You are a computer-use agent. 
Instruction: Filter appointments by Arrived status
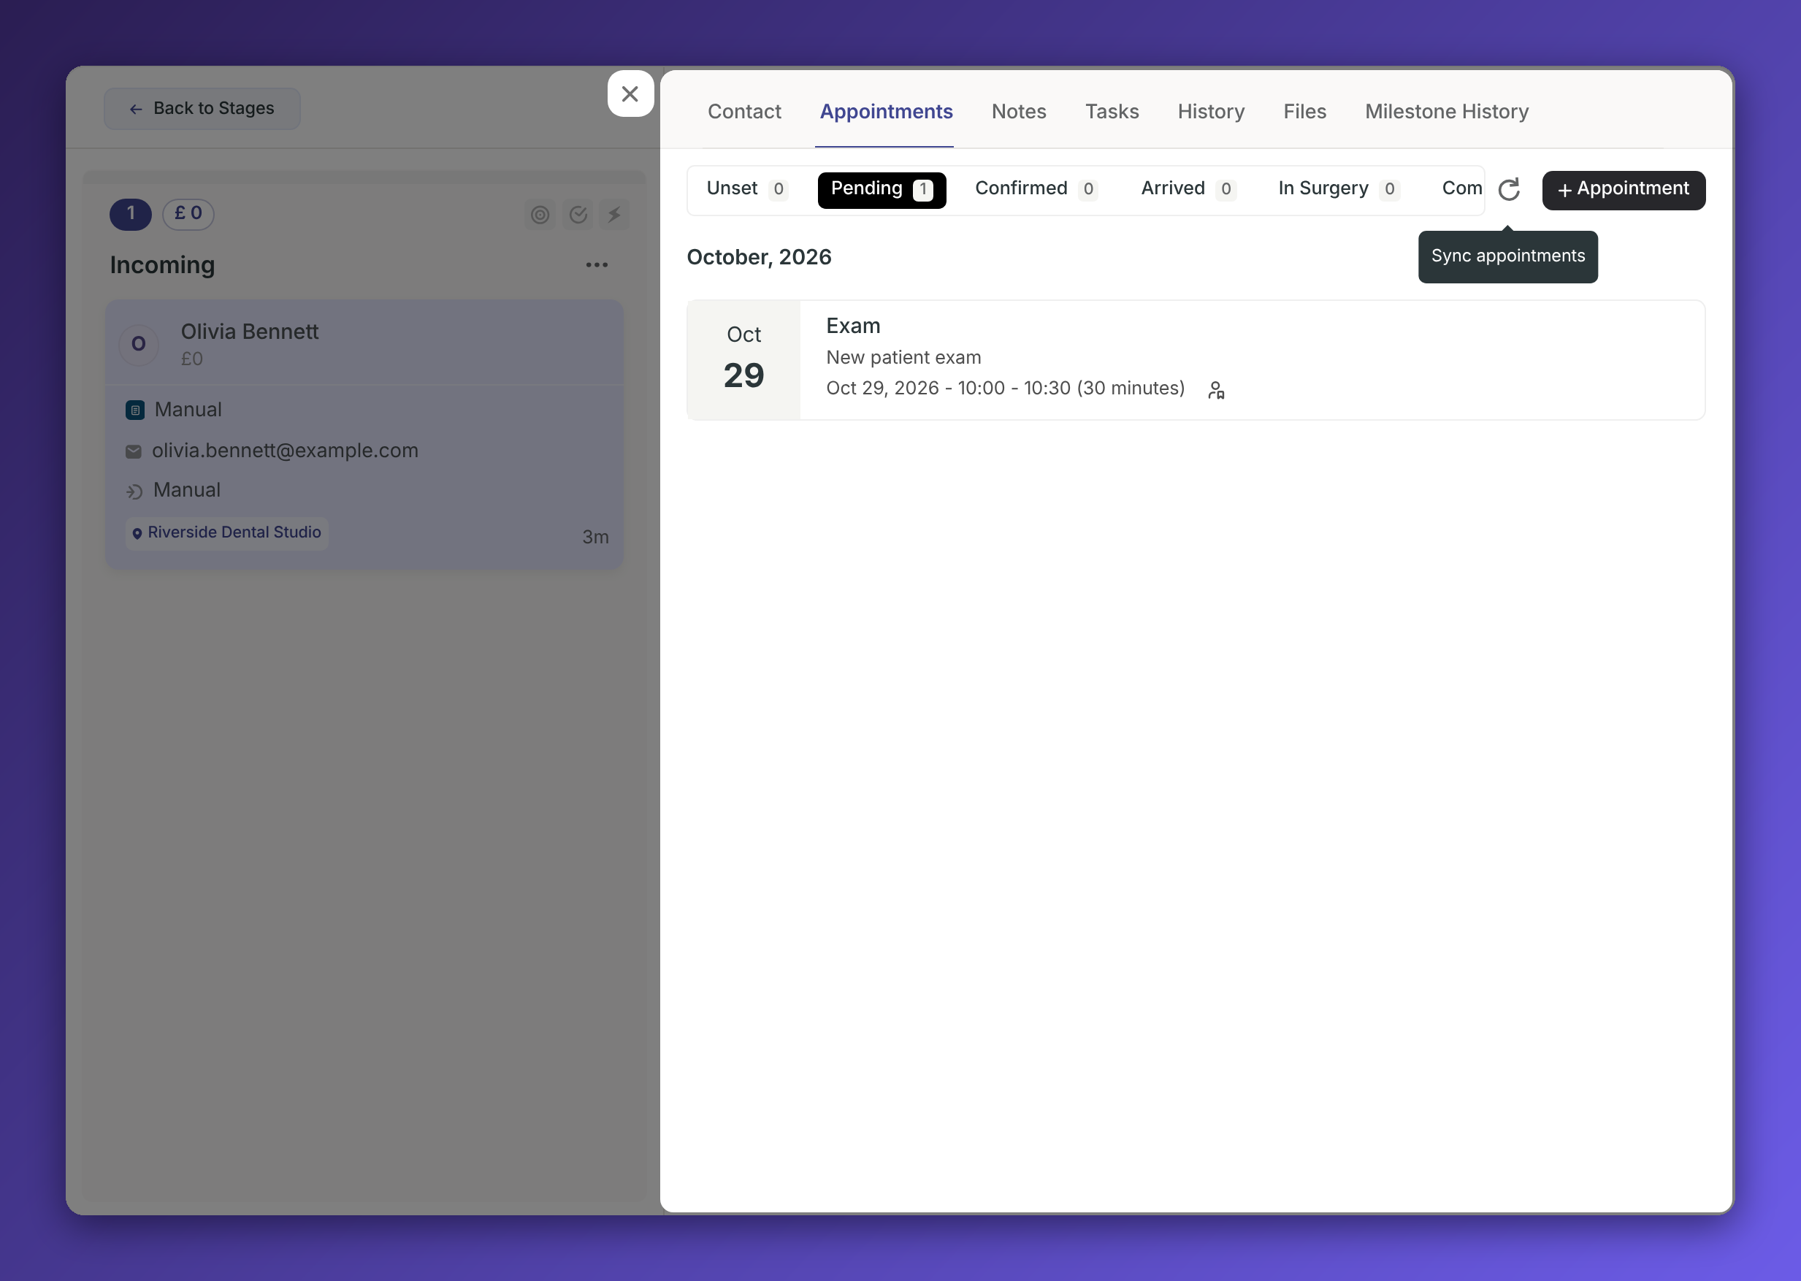click(1188, 189)
